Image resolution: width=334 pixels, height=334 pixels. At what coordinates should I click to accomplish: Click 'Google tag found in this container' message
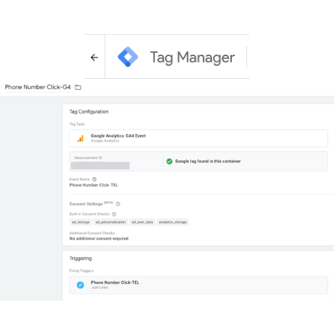pos(208,161)
